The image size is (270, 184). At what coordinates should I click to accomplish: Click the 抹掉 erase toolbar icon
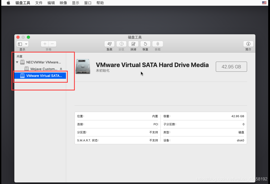[133, 44]
